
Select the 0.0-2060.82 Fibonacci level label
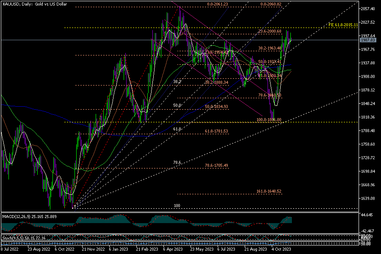271,4
